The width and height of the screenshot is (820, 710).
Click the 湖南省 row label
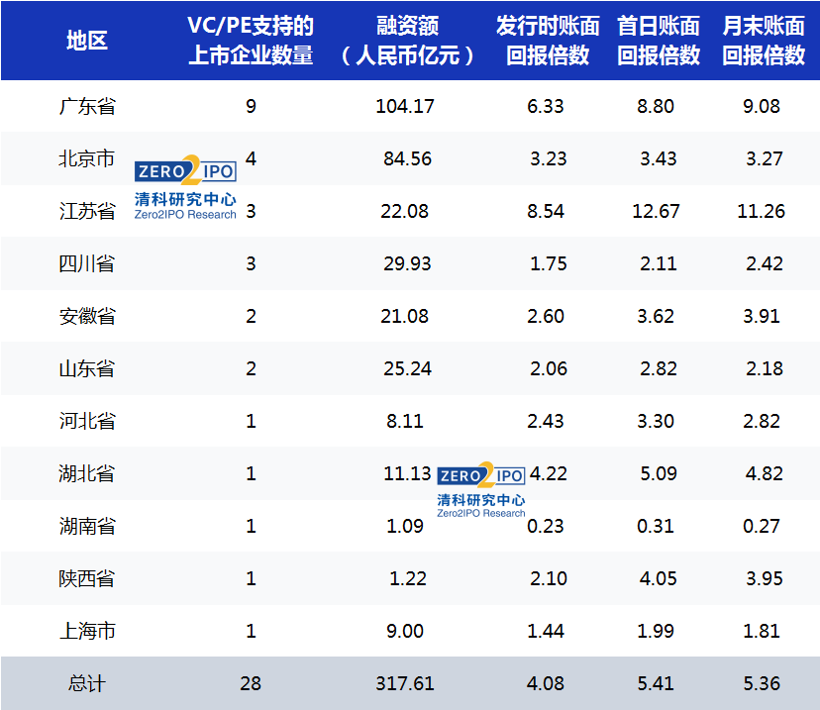pos(87,526)
